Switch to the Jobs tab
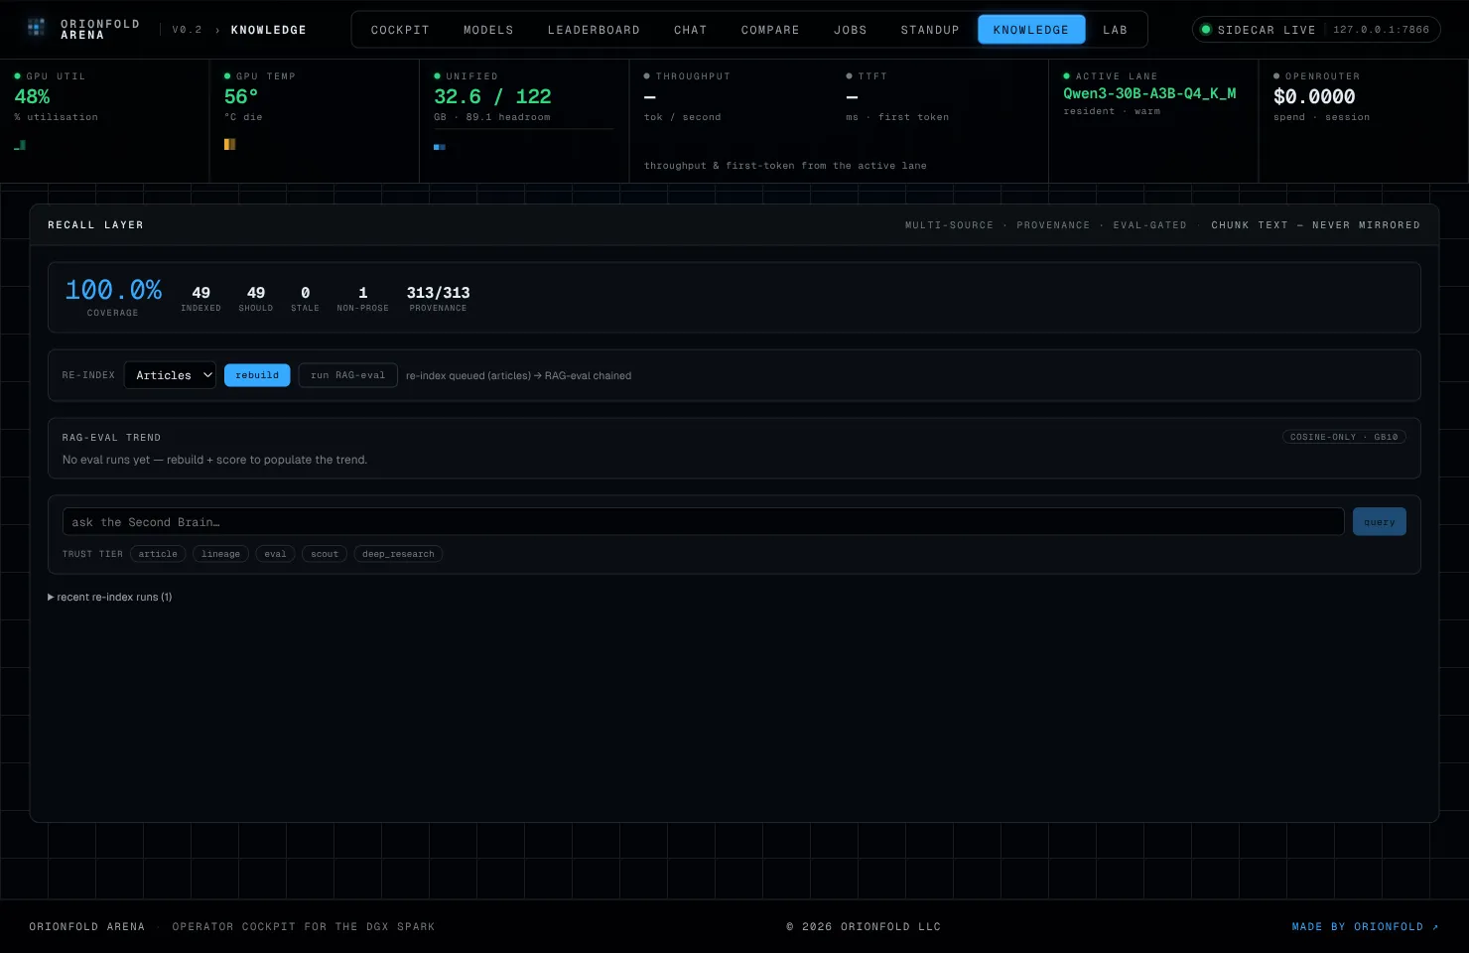Viewport: 1469px width, 953px height. pyautogui.click(x=851, y=30)
